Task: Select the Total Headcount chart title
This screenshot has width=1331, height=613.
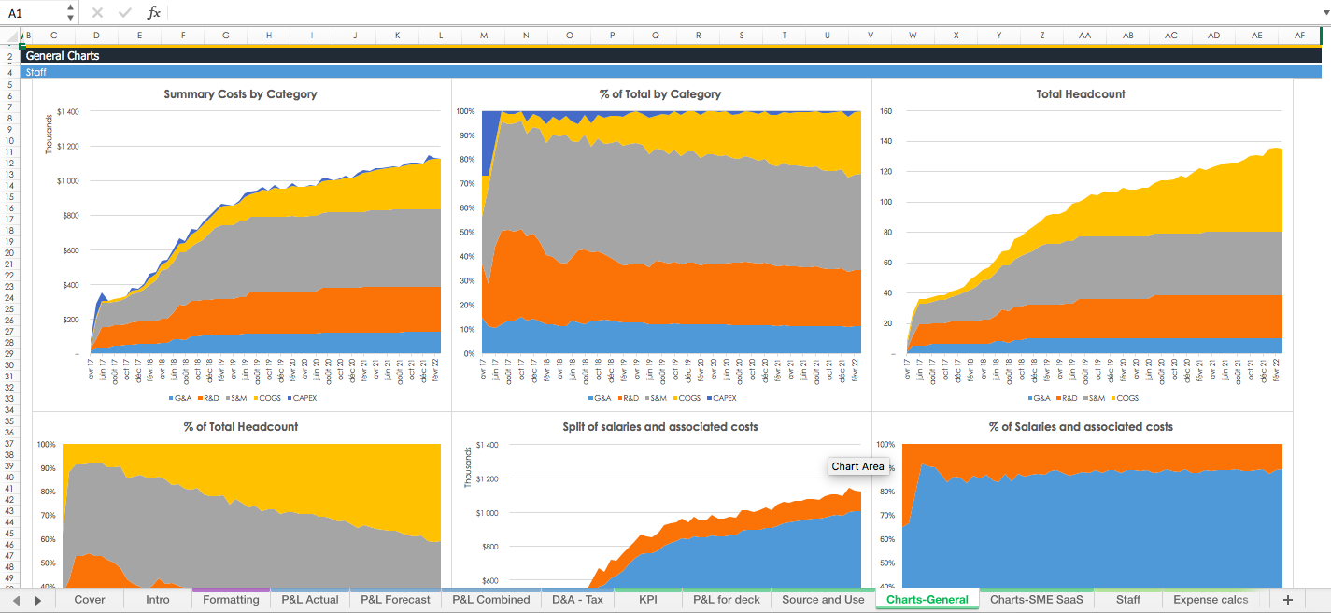Action: click(1081, 94)
